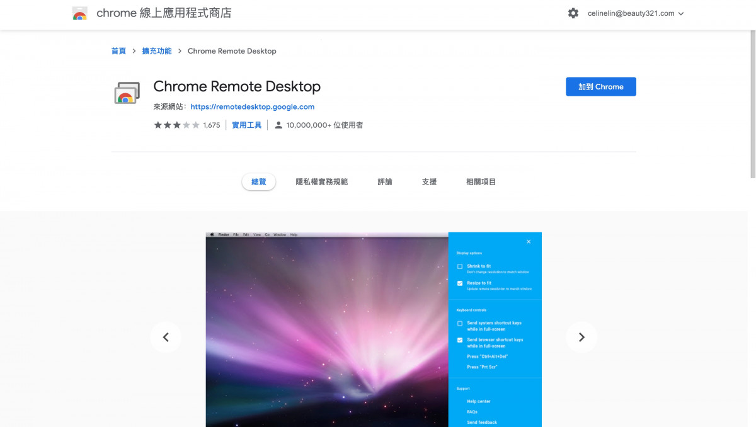Go to 首頁 breadcrumb link

point(118,51)
